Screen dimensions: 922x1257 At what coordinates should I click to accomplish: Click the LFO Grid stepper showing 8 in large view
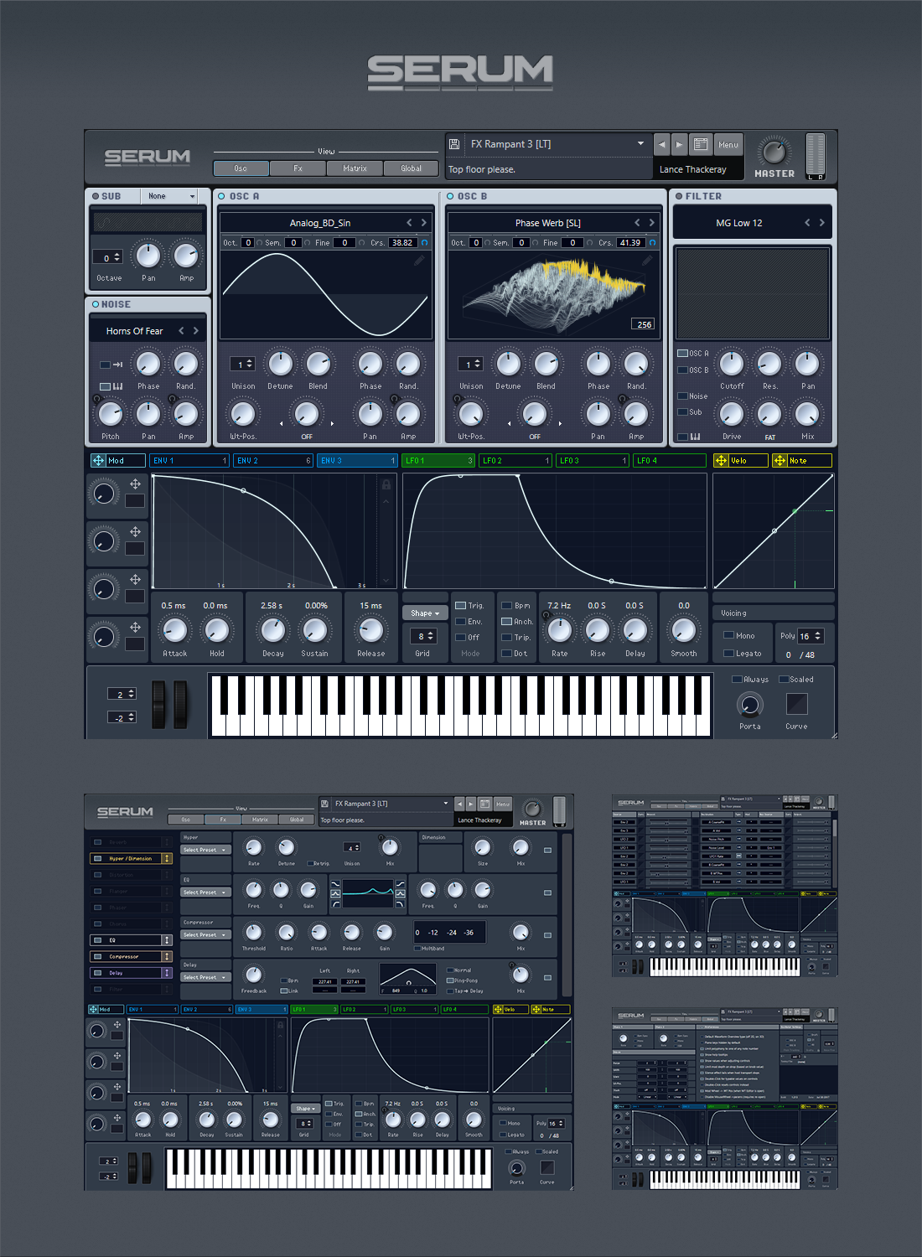430,636
